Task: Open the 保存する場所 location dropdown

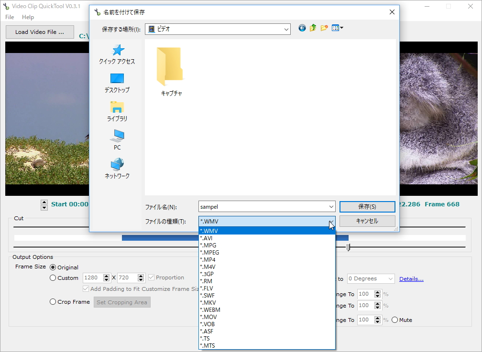Action: (286, 29)
